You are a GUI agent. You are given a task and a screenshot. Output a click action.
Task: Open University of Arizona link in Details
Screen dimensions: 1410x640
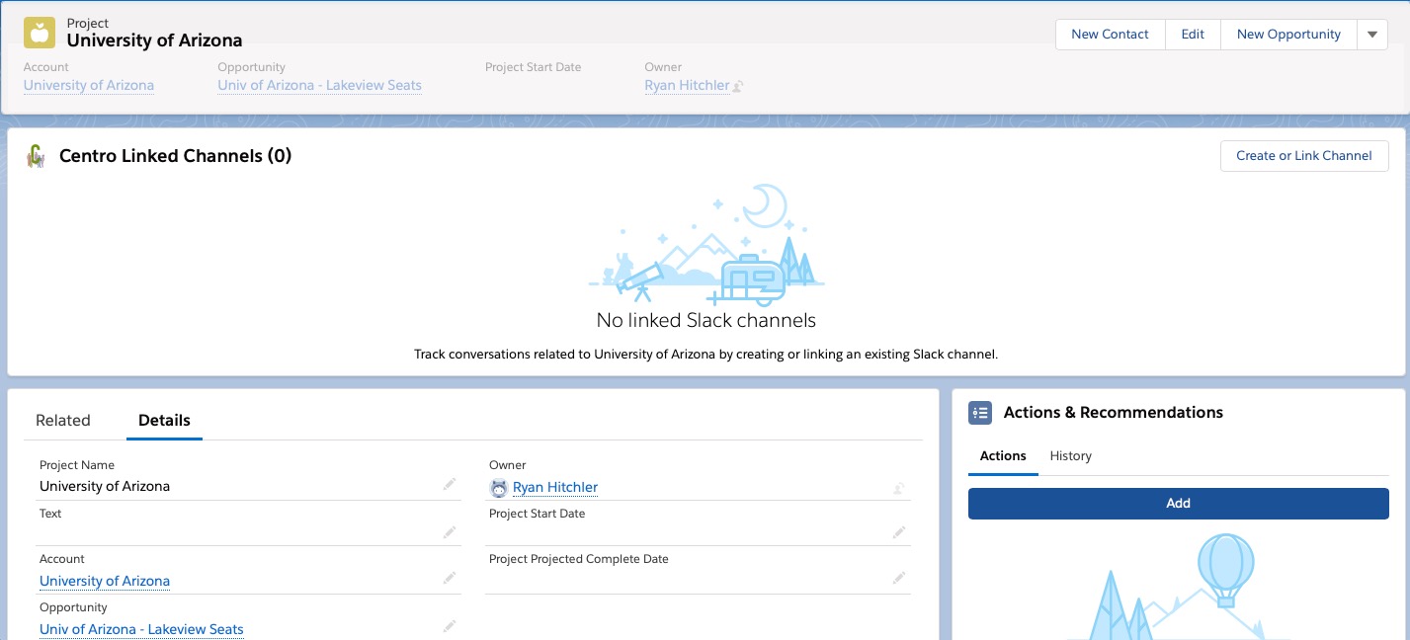pos(105,581)
